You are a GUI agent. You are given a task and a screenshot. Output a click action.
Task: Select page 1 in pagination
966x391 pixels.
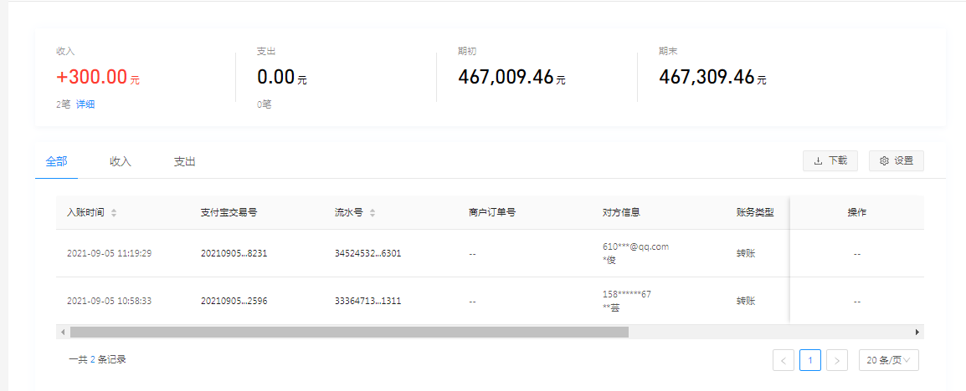809,360
